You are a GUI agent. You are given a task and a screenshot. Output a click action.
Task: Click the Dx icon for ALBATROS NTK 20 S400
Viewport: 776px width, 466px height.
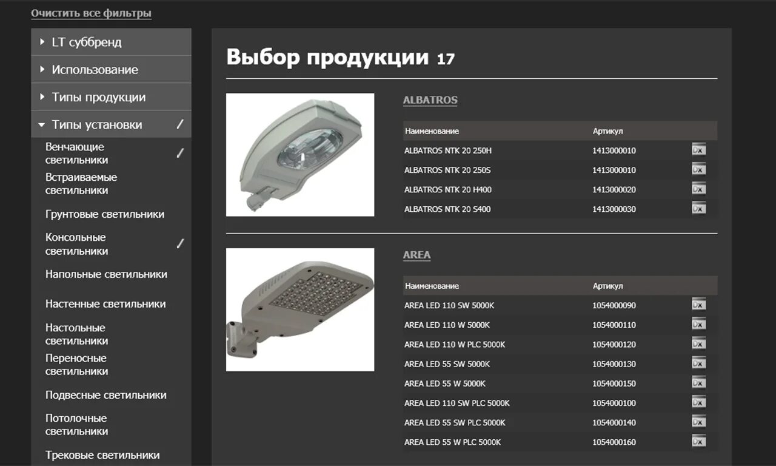click(698, 208)
